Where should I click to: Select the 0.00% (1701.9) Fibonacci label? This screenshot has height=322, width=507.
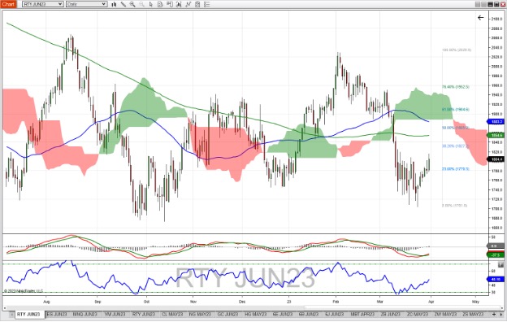click(x=455, y=205)
